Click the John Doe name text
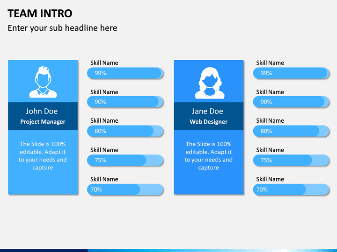The height and width of the screenshot is (252, 337). 42,111
